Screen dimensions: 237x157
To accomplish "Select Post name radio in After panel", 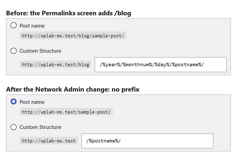I will point(14,102).
